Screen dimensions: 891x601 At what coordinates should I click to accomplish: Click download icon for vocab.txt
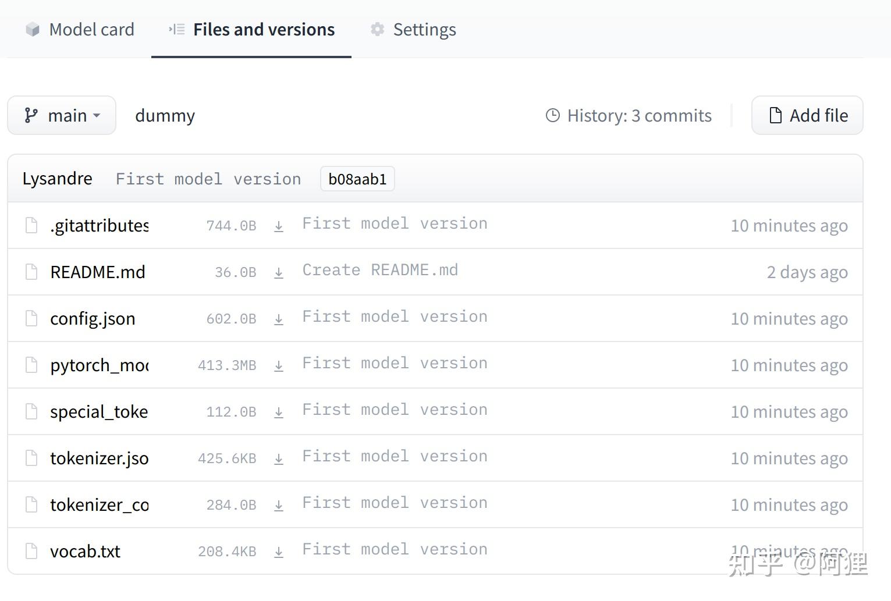(x=279, y=552)
